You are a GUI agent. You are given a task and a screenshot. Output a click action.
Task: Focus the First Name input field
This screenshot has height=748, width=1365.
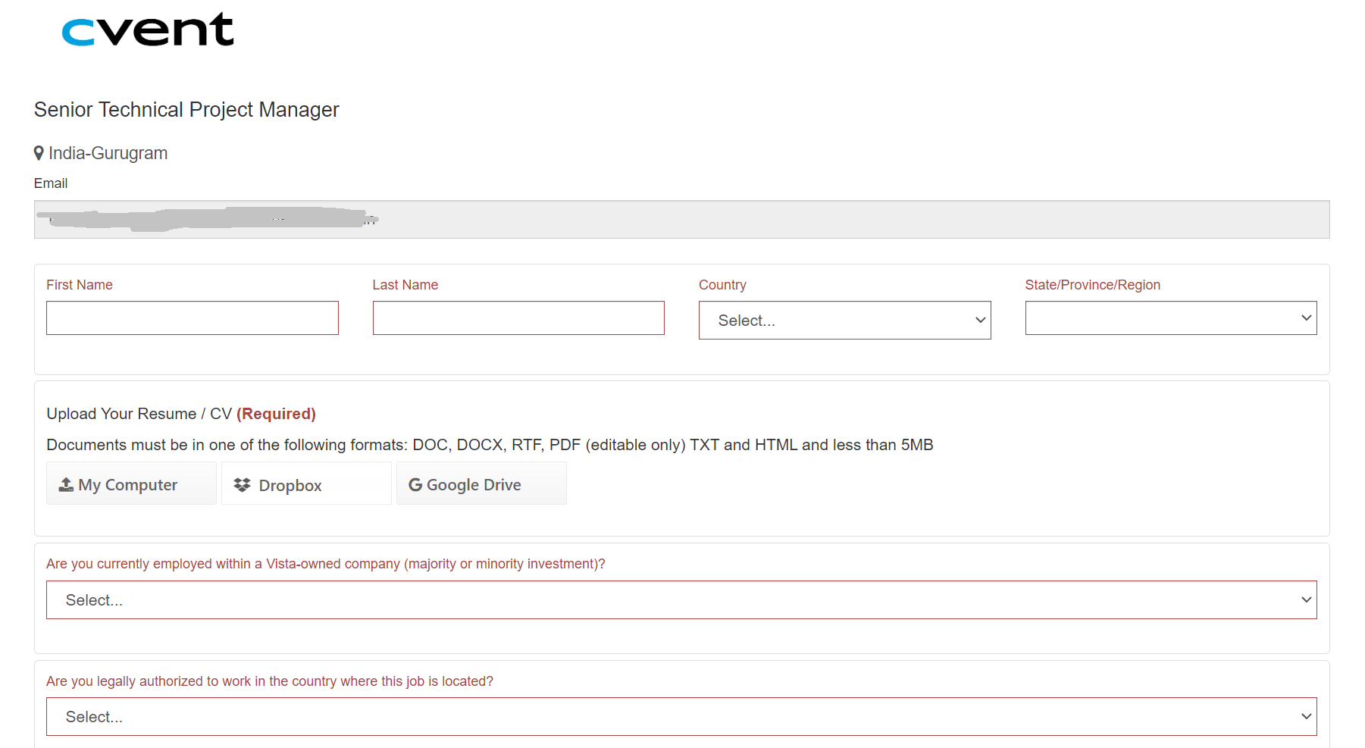192,318
